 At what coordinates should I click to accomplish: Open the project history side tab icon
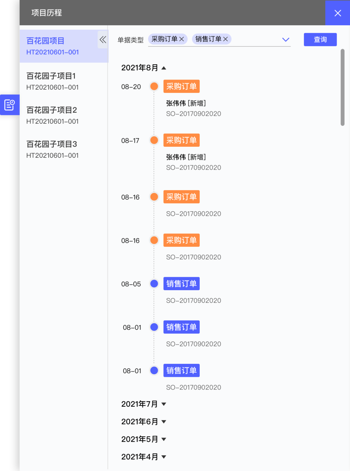pos(10,105)
